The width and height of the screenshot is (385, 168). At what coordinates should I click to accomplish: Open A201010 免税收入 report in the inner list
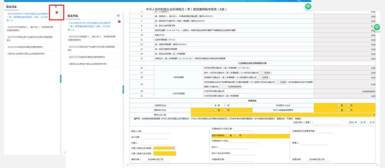tap(88, 38)
